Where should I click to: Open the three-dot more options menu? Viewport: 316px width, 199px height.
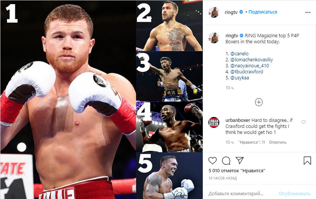[308, 12]
